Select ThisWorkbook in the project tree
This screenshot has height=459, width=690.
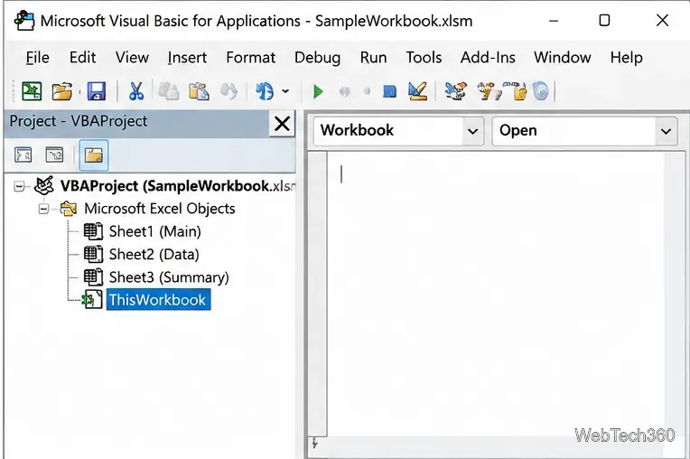coord(158,300)
